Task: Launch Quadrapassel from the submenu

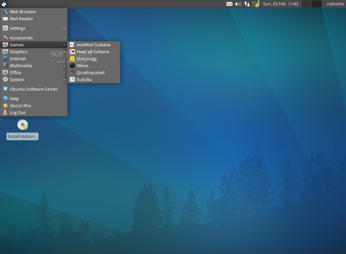Action: [94, 72]
